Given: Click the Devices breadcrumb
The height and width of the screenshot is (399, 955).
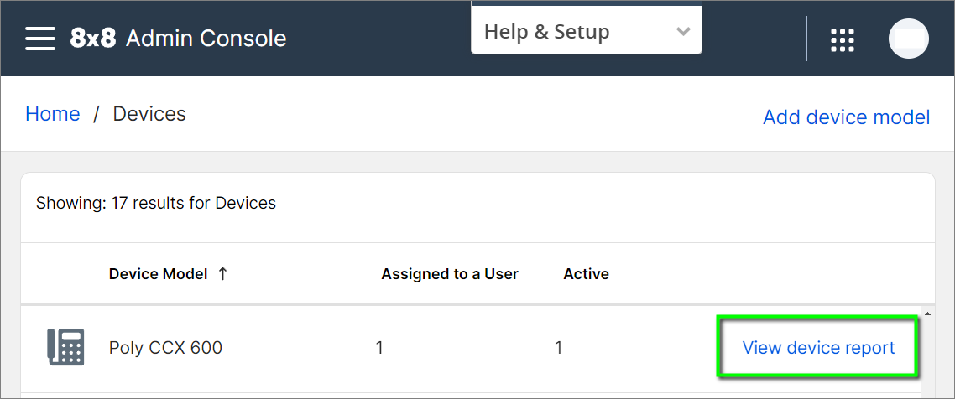Looking at the screenshot, I should 149,114.
